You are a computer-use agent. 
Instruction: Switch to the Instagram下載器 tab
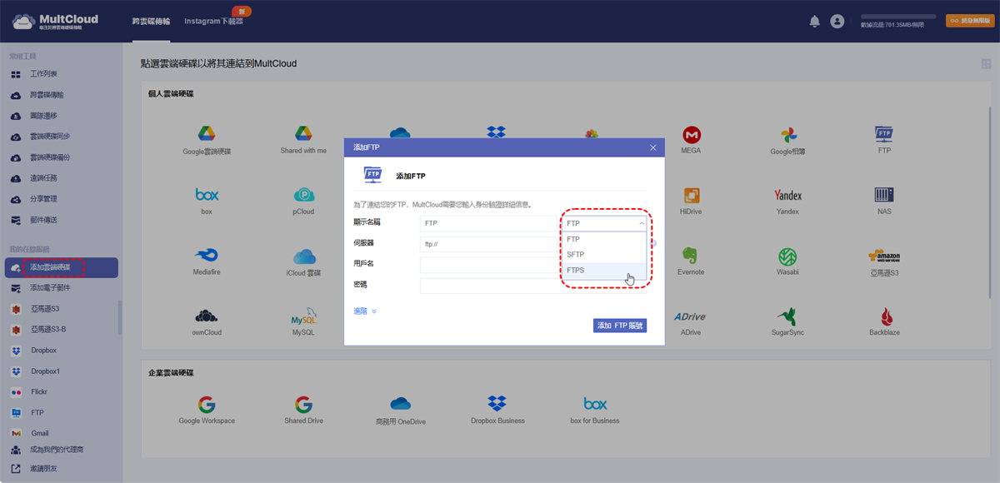(213, 21)
